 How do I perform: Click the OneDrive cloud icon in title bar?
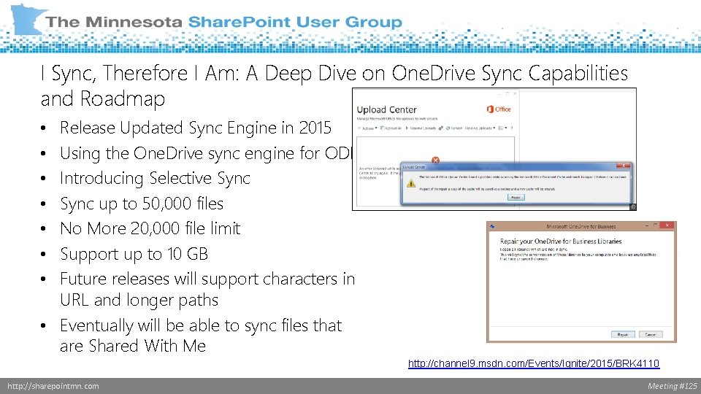491,226
